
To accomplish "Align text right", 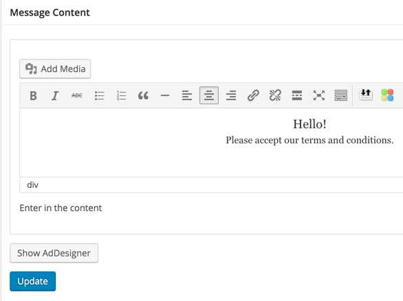I will tap(231, 96).
